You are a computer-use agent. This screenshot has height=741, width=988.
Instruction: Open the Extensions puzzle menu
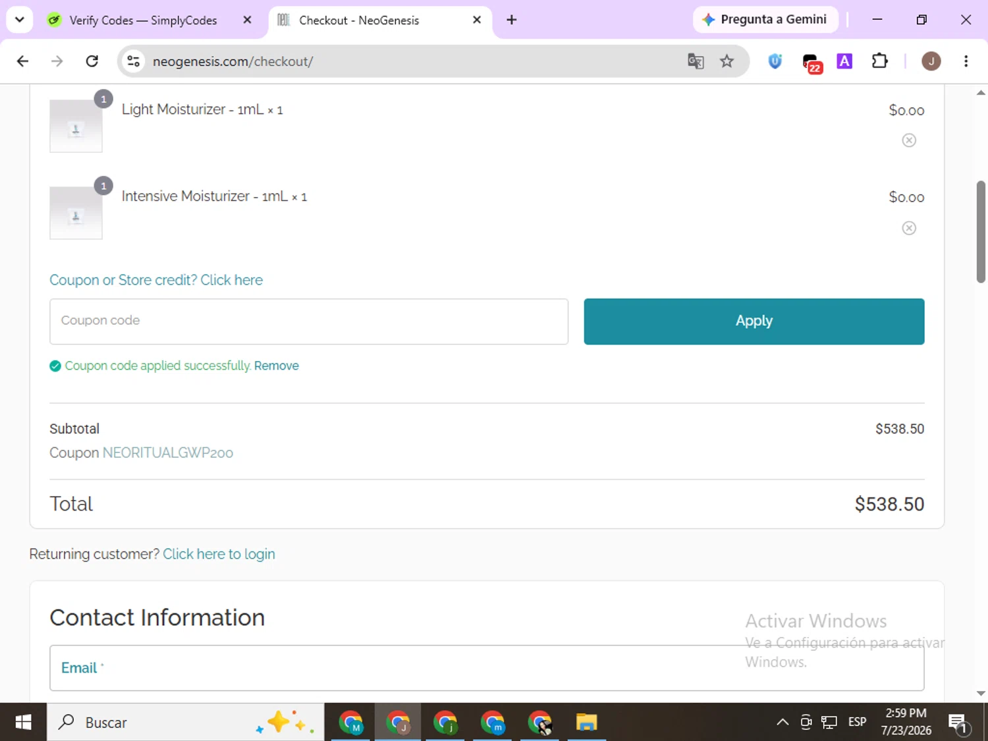879,61
